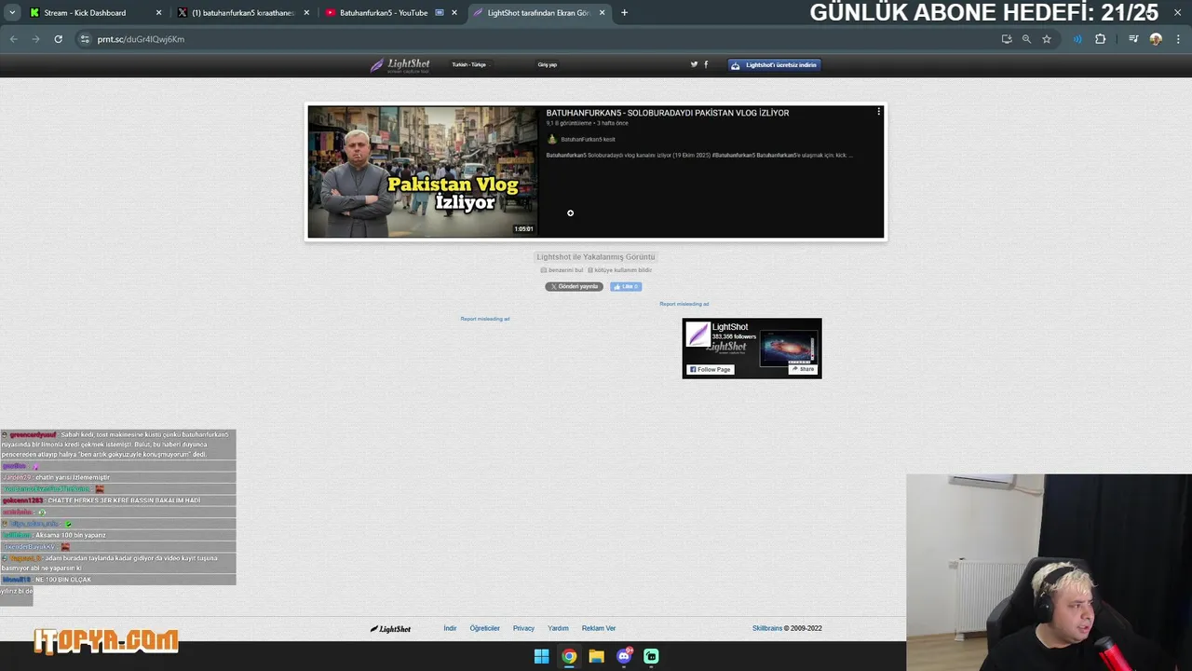Click 'Lightshot ile Yakalanmış Görüntü' caption
1192x671 pixels.
596,256
